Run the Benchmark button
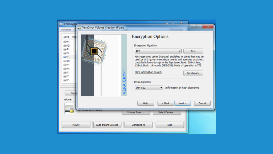The height and width of the screenshot is (154, 273). 193,73
